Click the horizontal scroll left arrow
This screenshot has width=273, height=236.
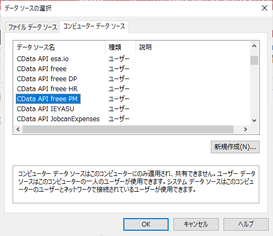click(x=18, y=130)
